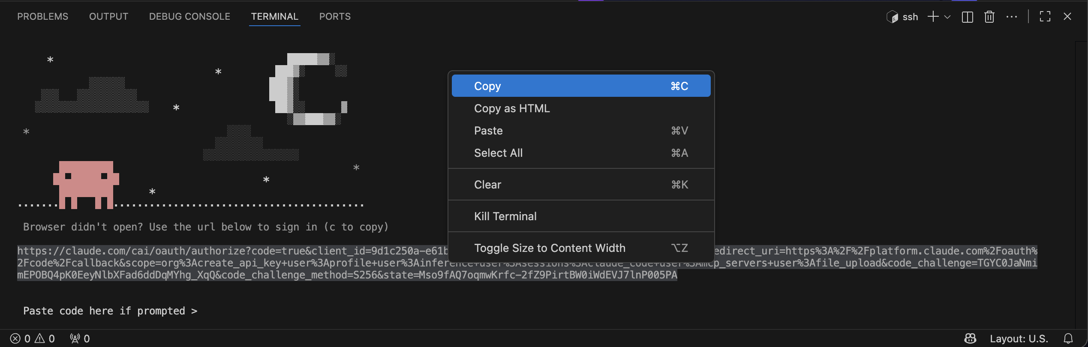
Task: Open the Copilot status icon
Action: click(970, 338)
